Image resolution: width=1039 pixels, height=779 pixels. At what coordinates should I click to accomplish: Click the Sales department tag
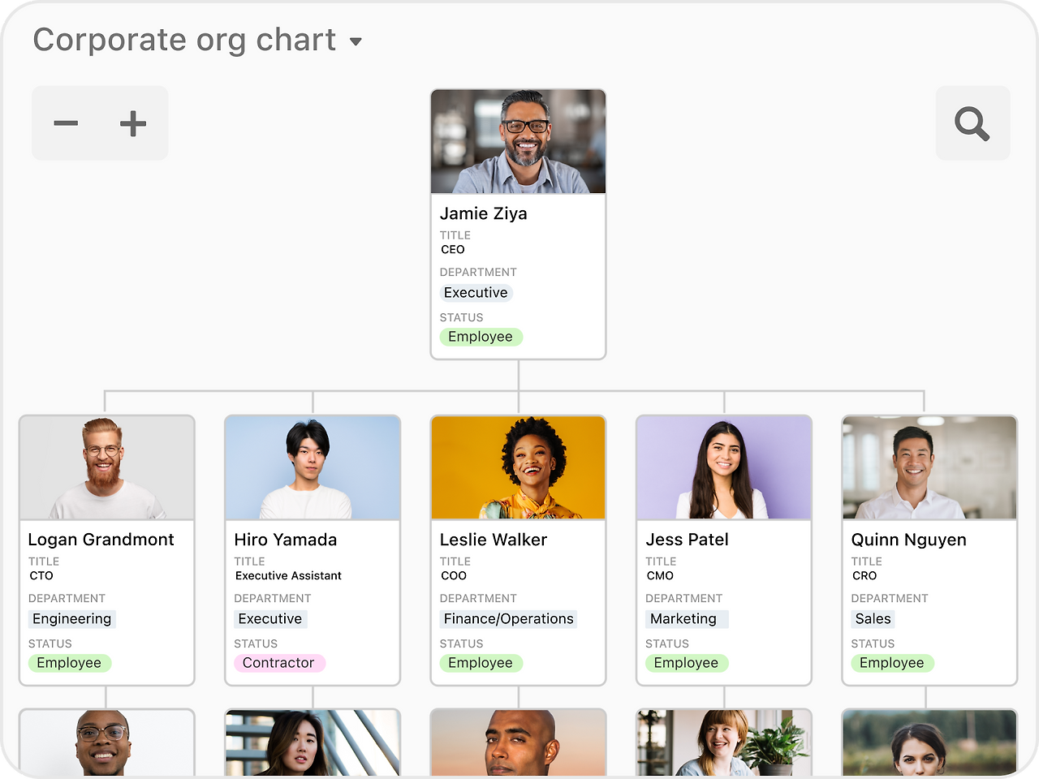click(x=873, y=618)
